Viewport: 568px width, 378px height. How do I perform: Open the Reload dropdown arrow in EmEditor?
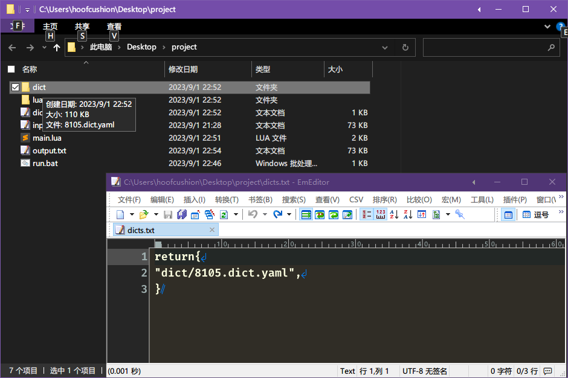[x=236, y=215]
